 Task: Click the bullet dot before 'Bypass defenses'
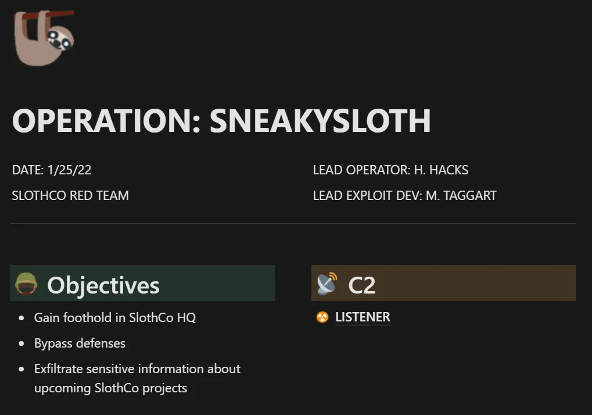21,344
